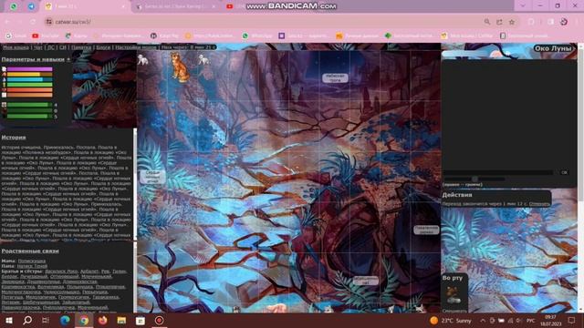The height and width of the screenshot is (328, 584).
Task: Open the tab search dropdown arrow
Action: coord(523,6)
